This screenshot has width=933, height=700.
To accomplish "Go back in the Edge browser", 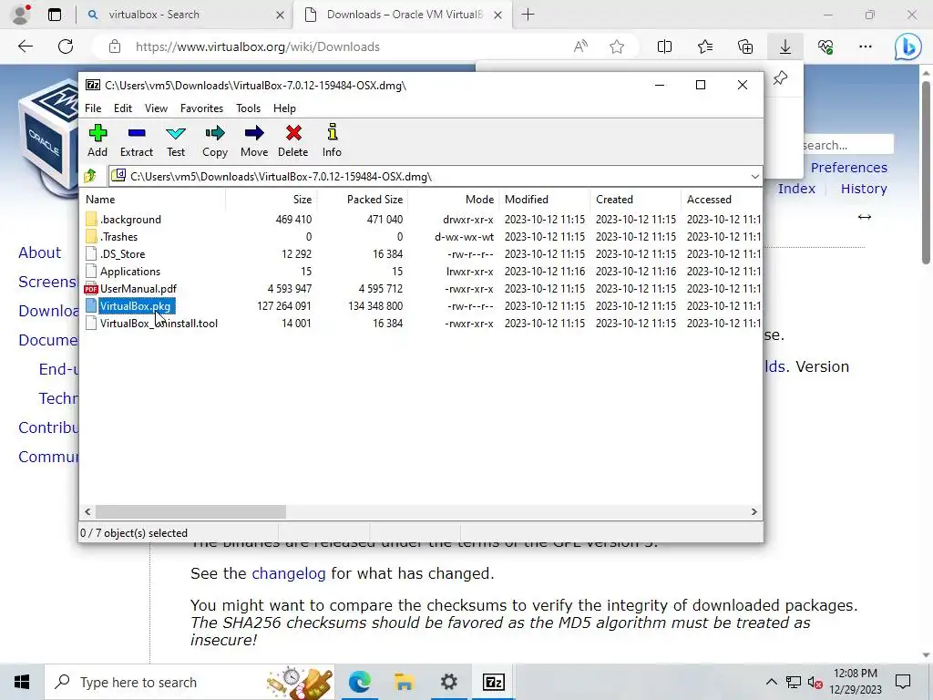I will click(26, 46).
